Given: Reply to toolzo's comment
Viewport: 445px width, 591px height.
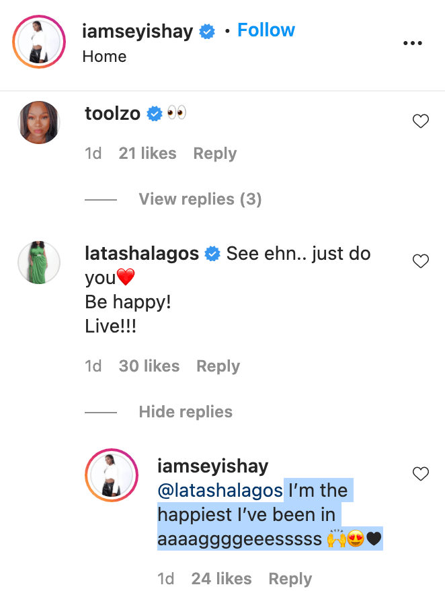Looking at the screenshot, I should 214,153.
